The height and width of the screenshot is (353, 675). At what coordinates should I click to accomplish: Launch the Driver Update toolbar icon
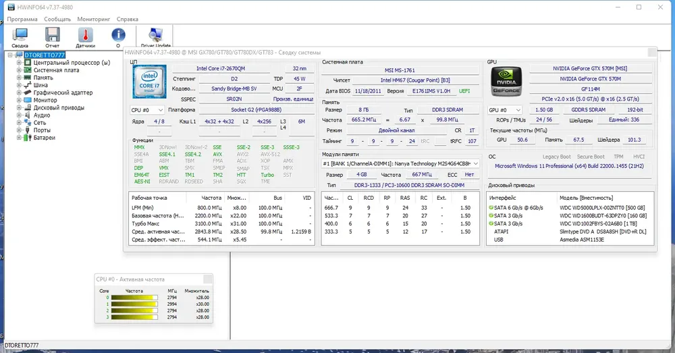pyautogui.click(x=155, y=37)
